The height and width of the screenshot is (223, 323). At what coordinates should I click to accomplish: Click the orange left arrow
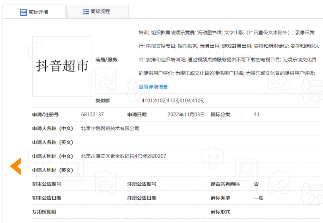click(16, 166)
